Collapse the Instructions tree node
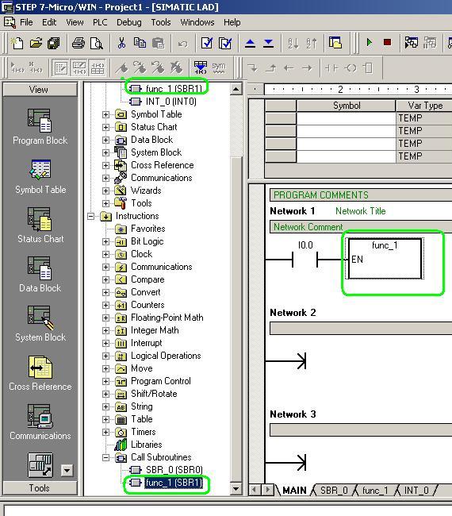This screenshot has height=516, width=452. pos(90,216)
